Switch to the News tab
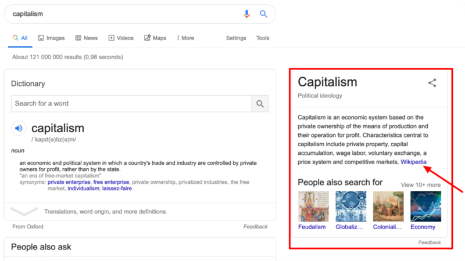 coord(86,38)
